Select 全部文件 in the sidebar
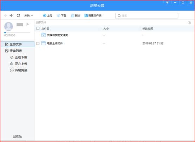195x142 pixels. pyautogui.click(x=18, y=44)
